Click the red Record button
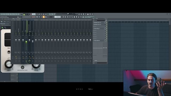 pyautogui.click(x=31, y=14)
